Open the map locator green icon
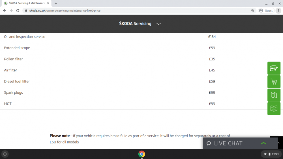283x159 pixels. [274, 95]
